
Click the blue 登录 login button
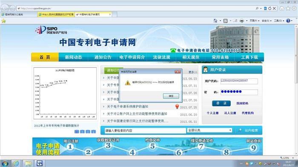[221, 103]
